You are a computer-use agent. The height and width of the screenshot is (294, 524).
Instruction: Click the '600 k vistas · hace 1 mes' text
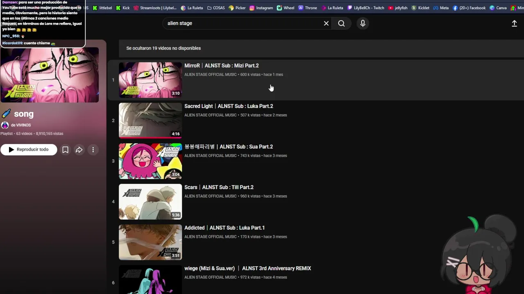[x=262, y=75]
